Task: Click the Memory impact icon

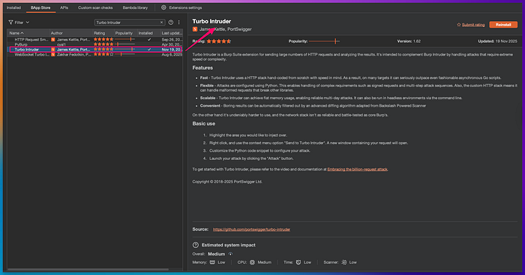Action: tap(212, 262)
